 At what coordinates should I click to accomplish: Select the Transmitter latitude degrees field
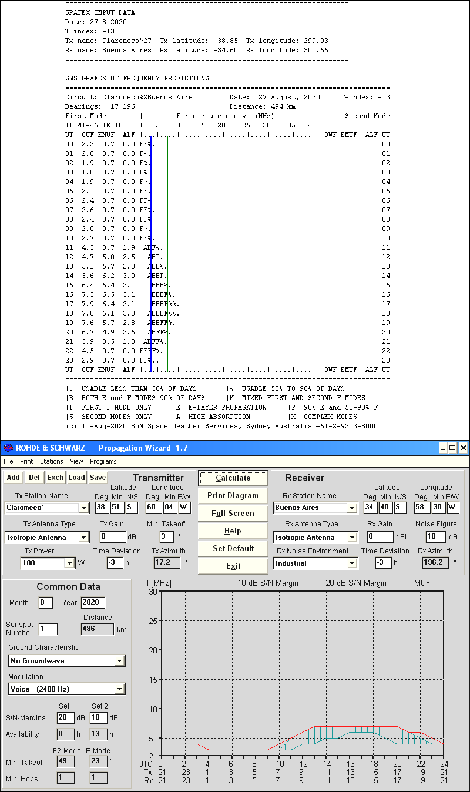pos(102,507)
